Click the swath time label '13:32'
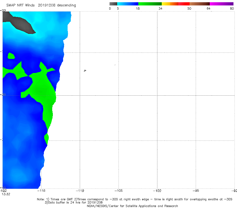The width and height of the screenshot is (237, 208). tap(6, 194)
